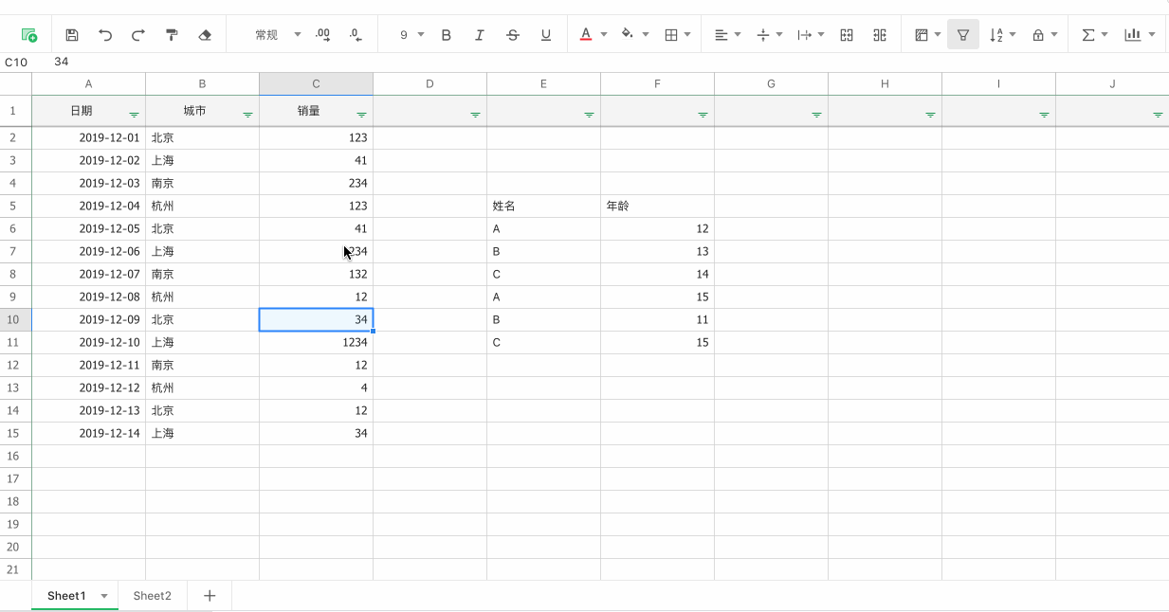The height and width of the screenshot is (612, 1169).
Task: Select column C header
Action: (317, 84)
